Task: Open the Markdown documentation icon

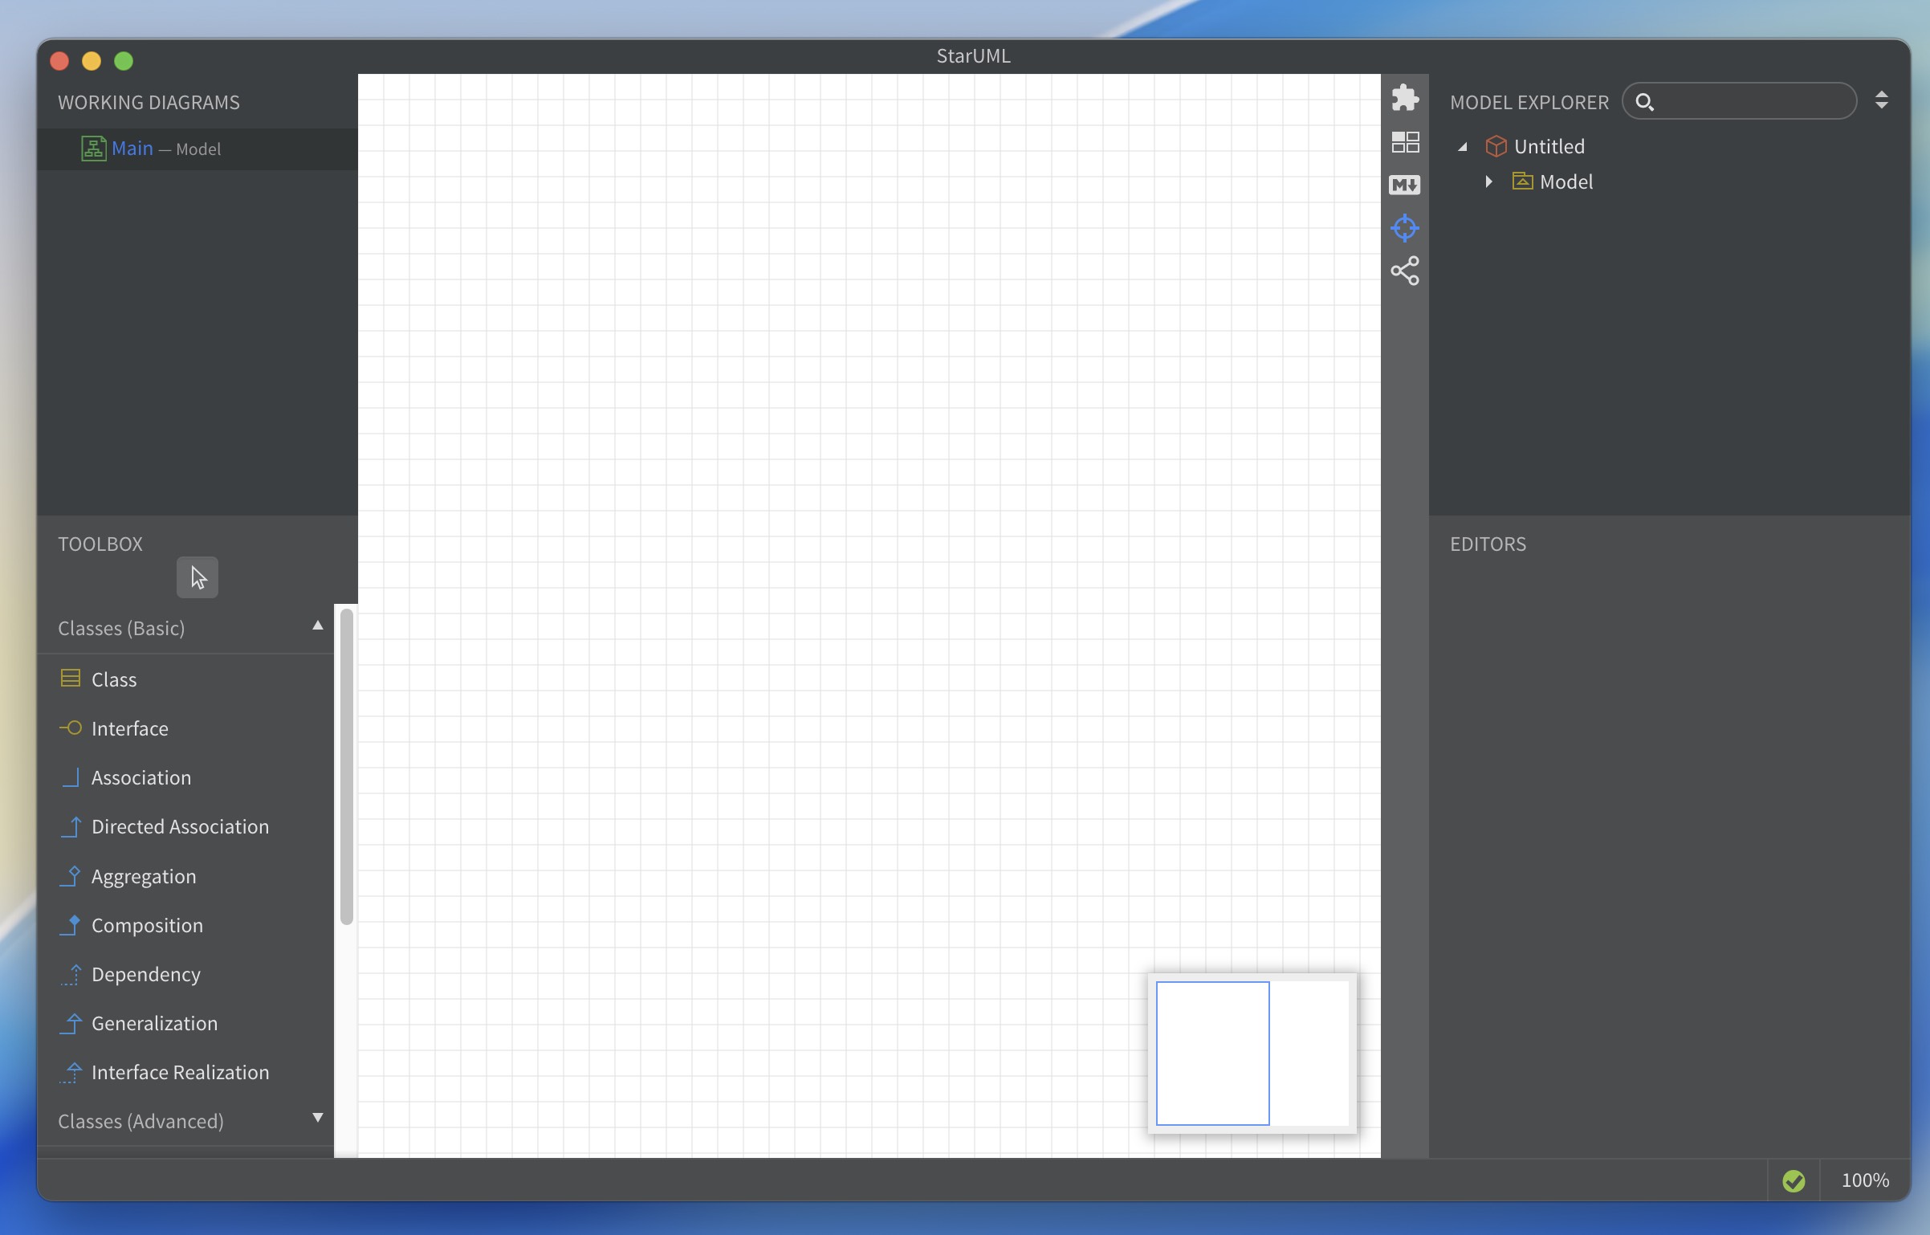Action: (1404, 185)
